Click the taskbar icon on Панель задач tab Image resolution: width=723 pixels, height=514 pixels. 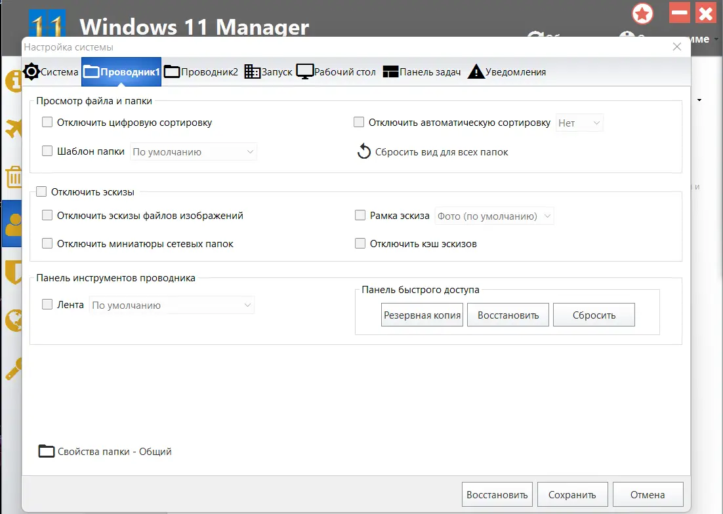point(390,71)
